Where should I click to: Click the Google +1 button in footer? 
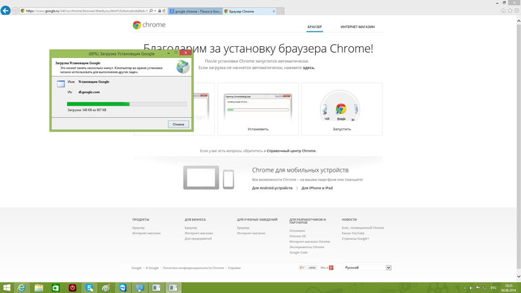tap(302, 268)
